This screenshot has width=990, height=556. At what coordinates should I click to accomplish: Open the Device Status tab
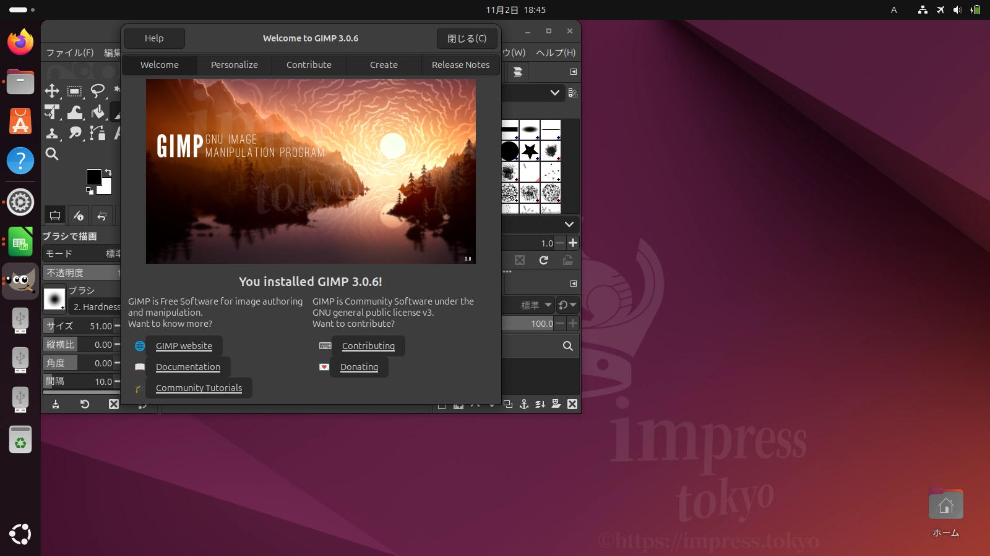[79, 216]
